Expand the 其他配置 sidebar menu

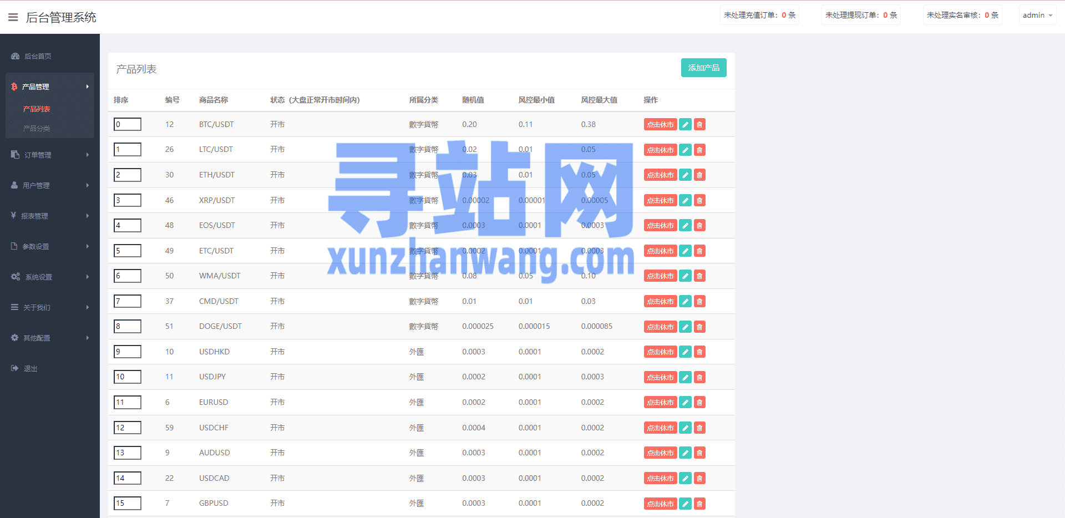(50, 338)
